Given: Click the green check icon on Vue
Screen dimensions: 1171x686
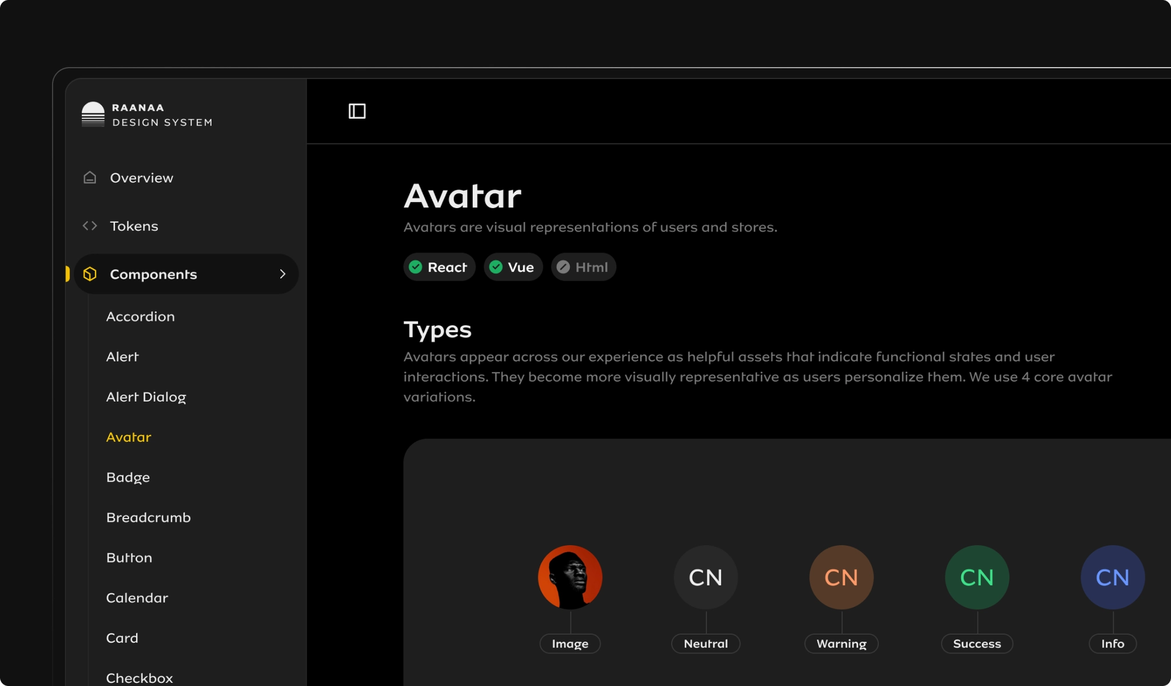Looking at the screenshot, I should point(496,267).
